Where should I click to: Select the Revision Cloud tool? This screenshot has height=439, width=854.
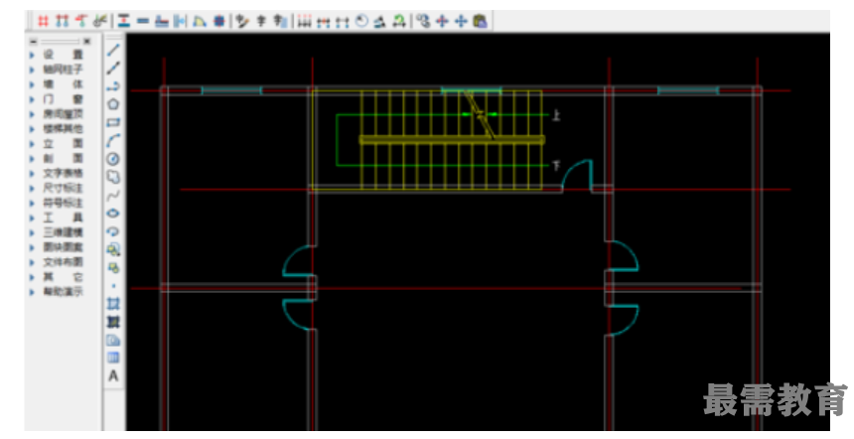coord(113,177)
